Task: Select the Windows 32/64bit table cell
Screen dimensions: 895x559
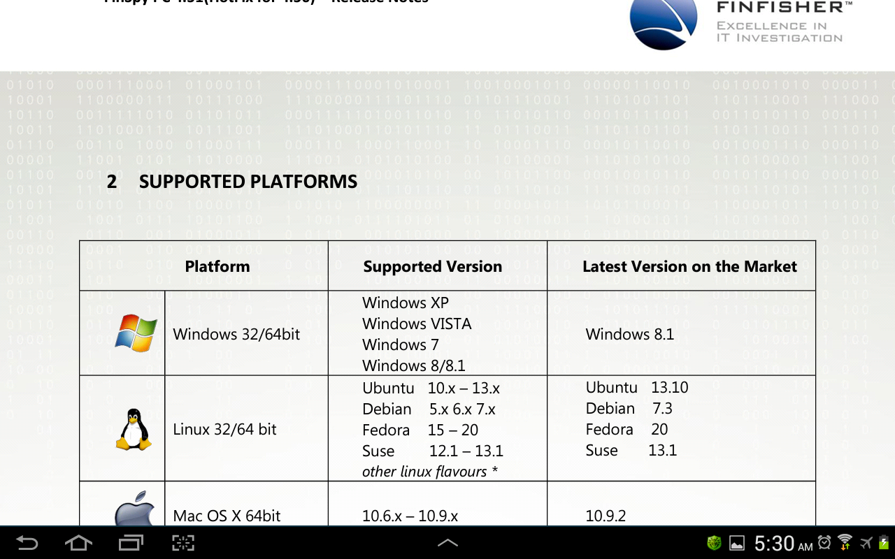Action: [238, 334]
